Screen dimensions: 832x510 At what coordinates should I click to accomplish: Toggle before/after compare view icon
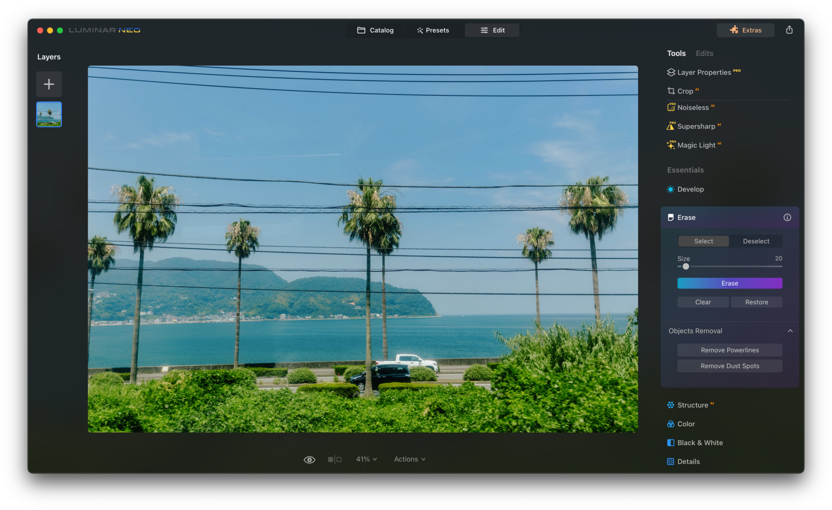point(335,459)
